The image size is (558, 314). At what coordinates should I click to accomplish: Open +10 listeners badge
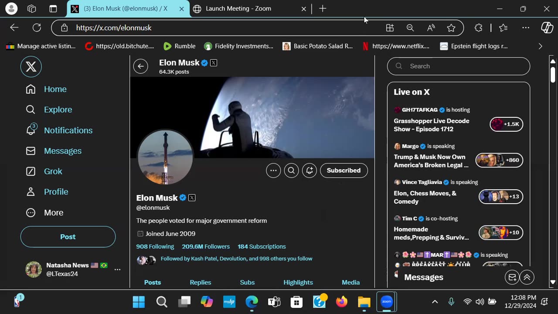click(501, 233)
